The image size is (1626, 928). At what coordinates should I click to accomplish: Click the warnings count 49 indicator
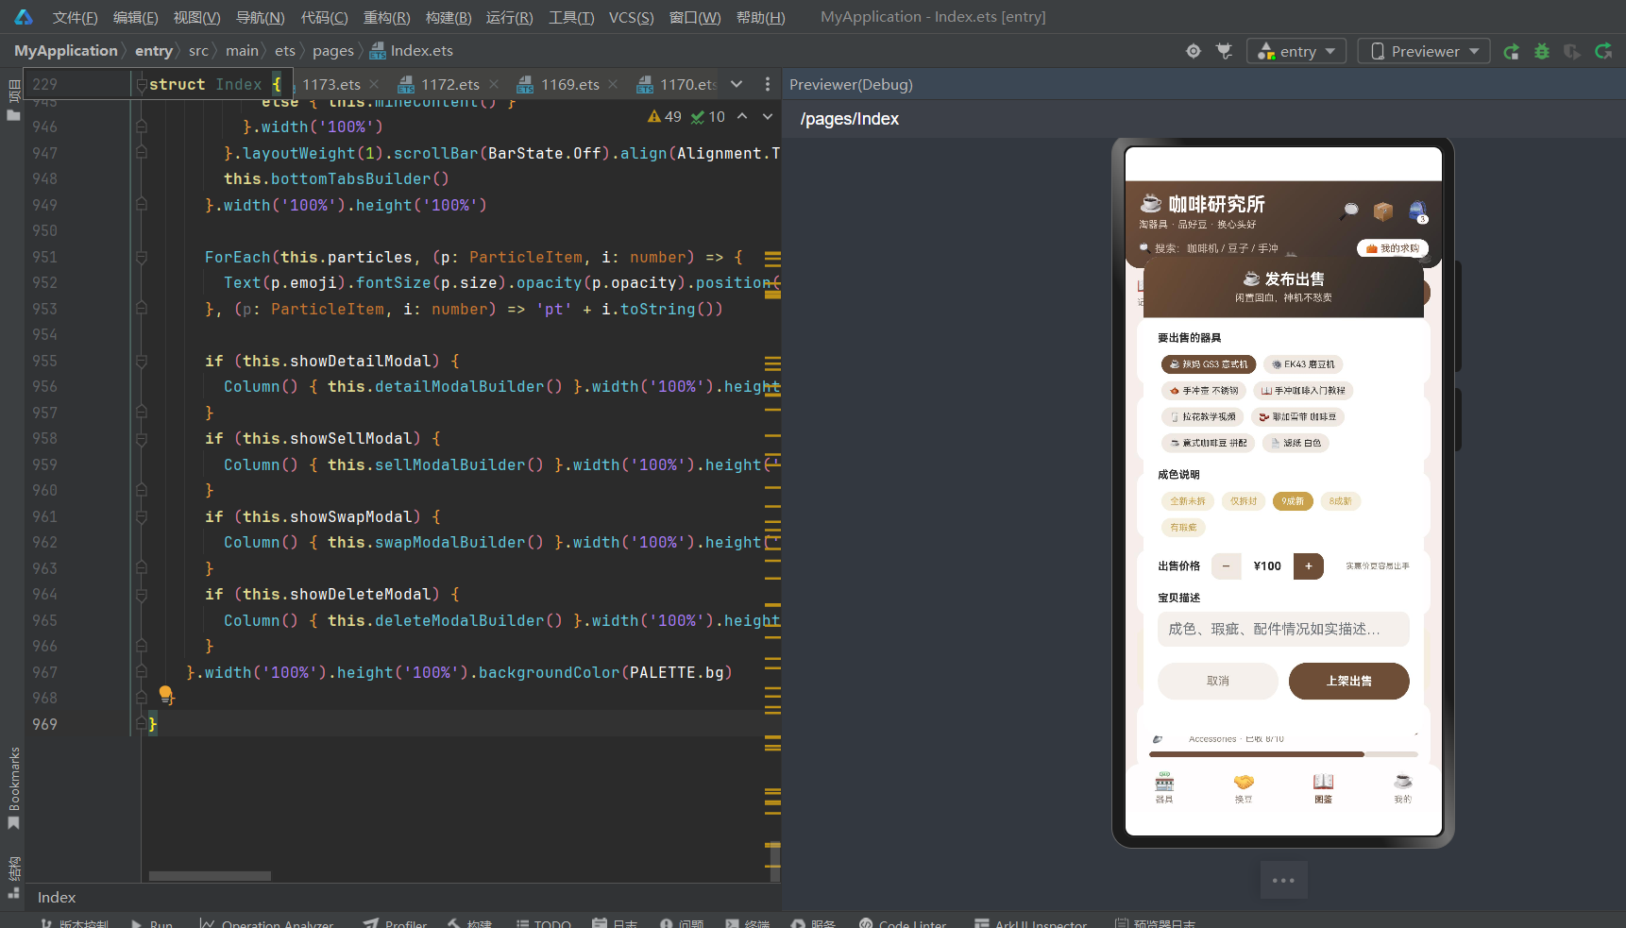click(665, 116)
